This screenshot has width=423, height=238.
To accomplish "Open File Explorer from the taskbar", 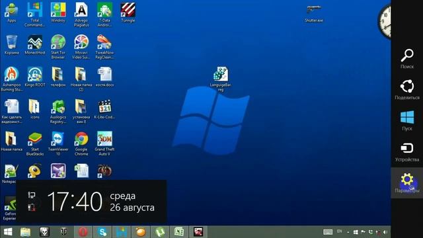I will [25, 232].
